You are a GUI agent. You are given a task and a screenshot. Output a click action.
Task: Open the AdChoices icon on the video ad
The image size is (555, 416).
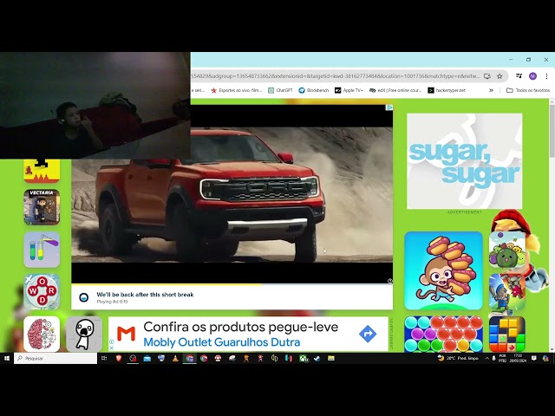(389, 107)
